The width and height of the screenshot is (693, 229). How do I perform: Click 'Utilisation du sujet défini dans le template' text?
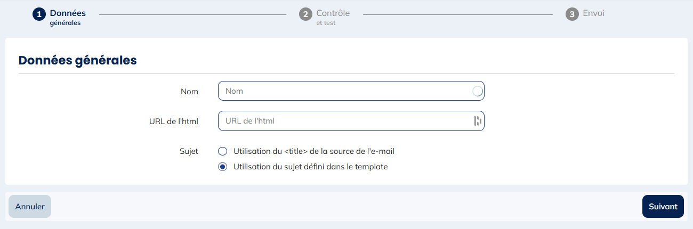pyautogui.click(x=310, y=167)
